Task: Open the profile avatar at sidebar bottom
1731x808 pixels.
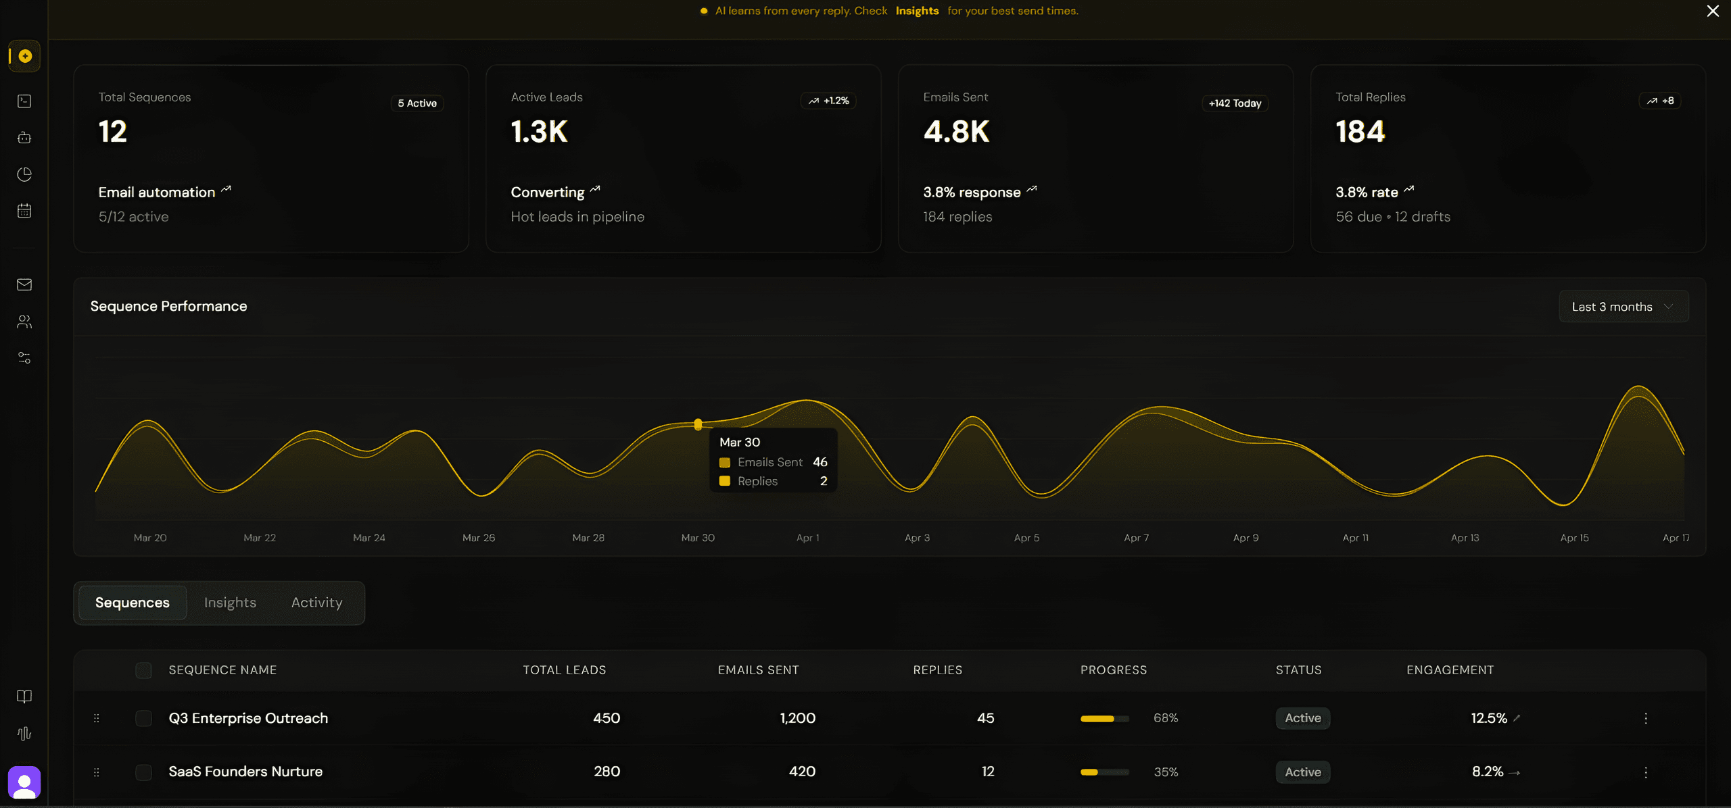Action: tap(25, 782)
